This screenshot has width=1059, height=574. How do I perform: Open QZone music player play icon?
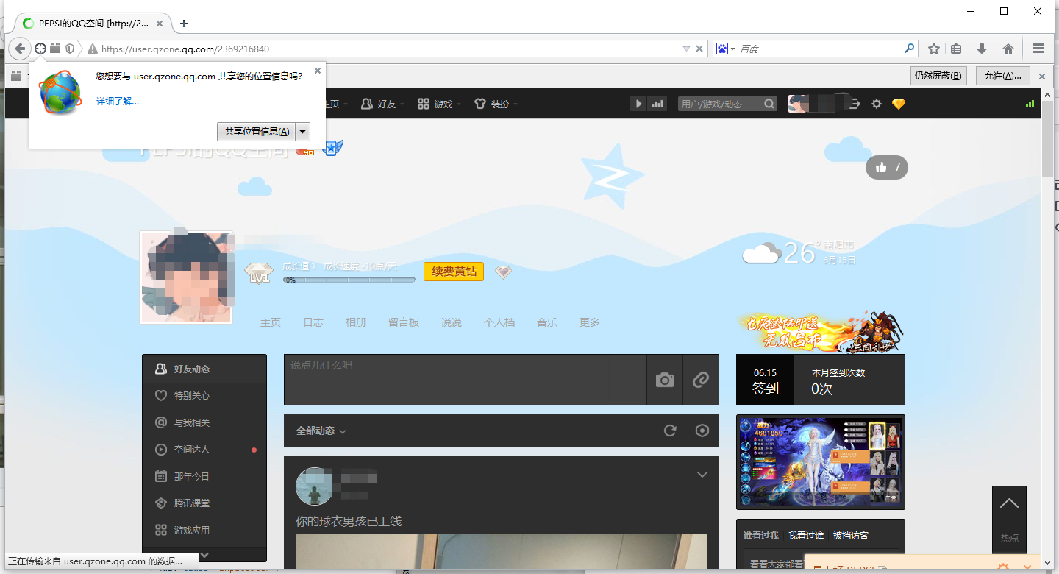(638, 104)
